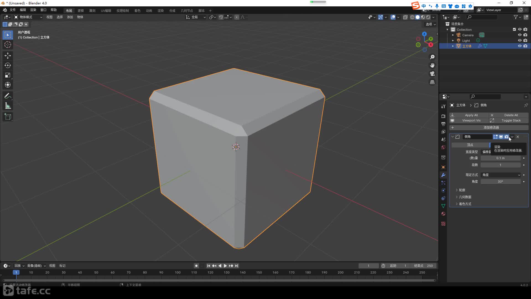Open the Particles properties tab
Image resolution: width=531 pixels, height=299 pixels.
coord(443,183)
